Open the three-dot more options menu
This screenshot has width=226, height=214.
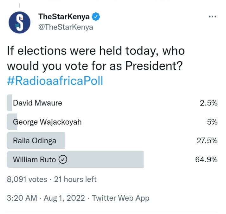pyautogui.click(x=212, y=16)
